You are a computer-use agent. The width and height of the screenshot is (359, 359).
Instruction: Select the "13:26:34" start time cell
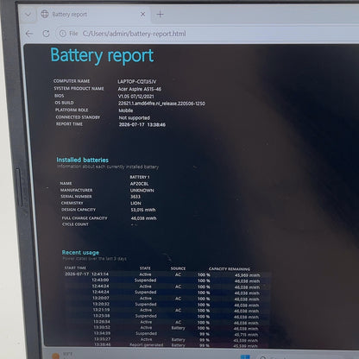pyautogui.click(x=102, y=322)
